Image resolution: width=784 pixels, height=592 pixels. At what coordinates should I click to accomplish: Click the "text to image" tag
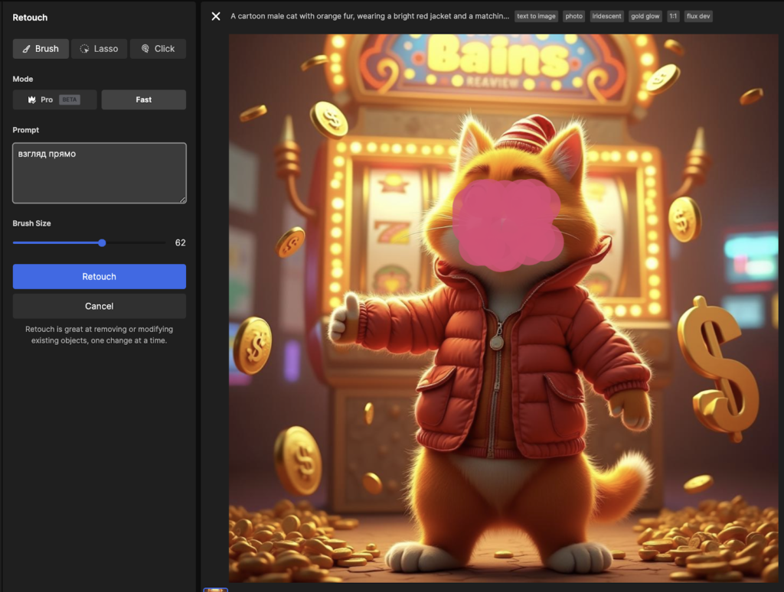(536, 16)
